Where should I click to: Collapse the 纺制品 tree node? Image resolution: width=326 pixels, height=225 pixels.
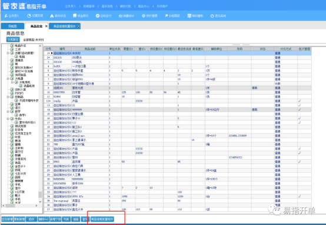pyautogui.click(x=8, y=97)
